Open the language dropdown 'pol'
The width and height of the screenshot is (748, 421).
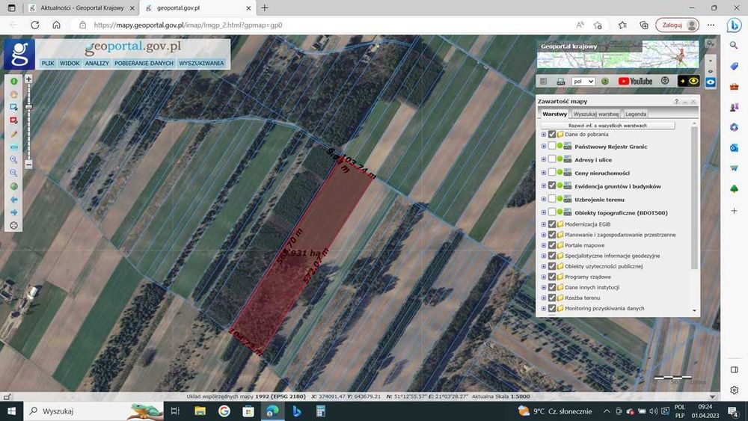[583, 82]
